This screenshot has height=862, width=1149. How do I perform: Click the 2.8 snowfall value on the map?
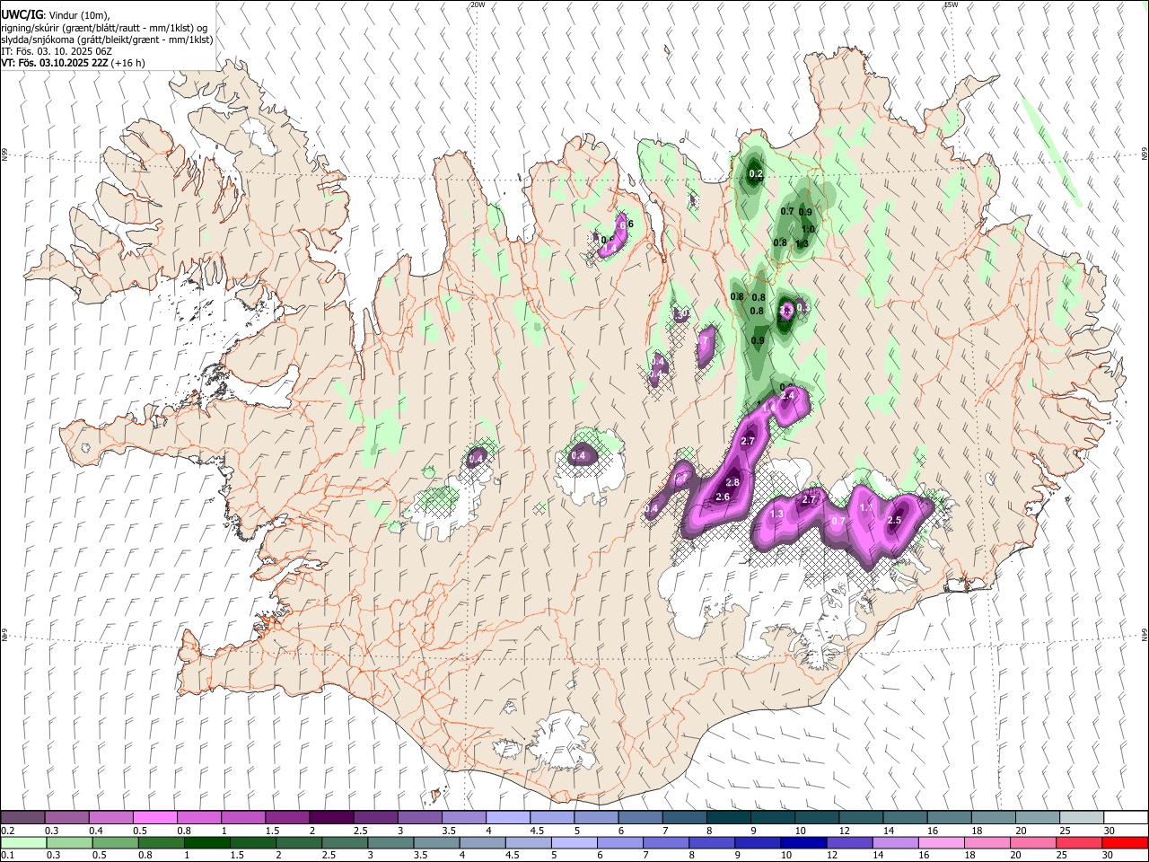[x=732, y=482]
